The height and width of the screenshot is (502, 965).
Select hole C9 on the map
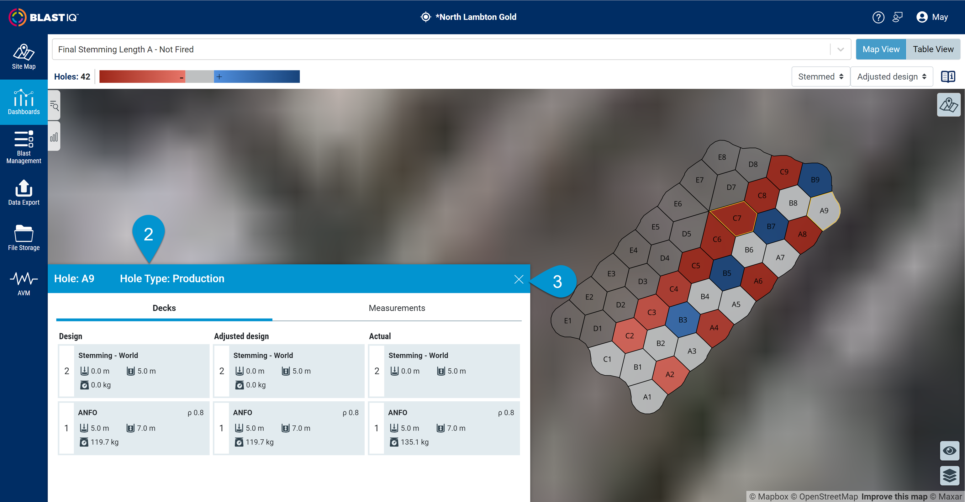pos(784,172)
